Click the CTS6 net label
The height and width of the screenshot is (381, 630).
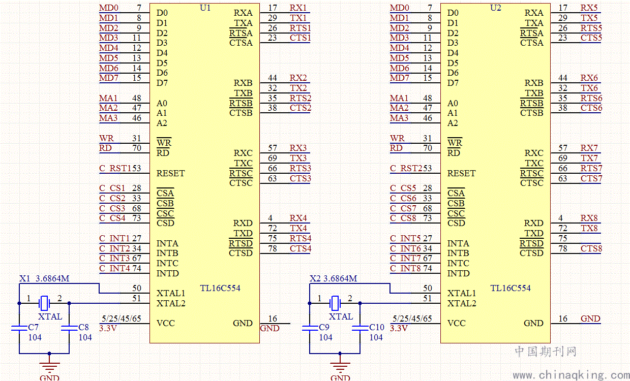pos(591,108)
